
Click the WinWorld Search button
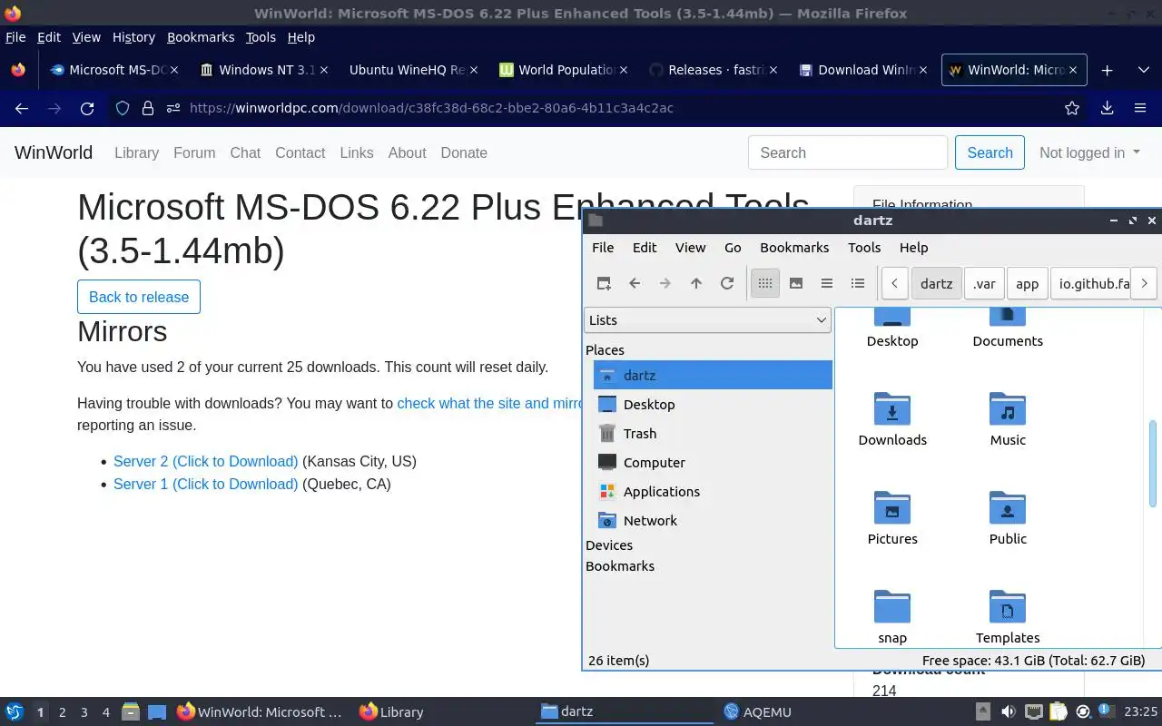tap(990, 152)
